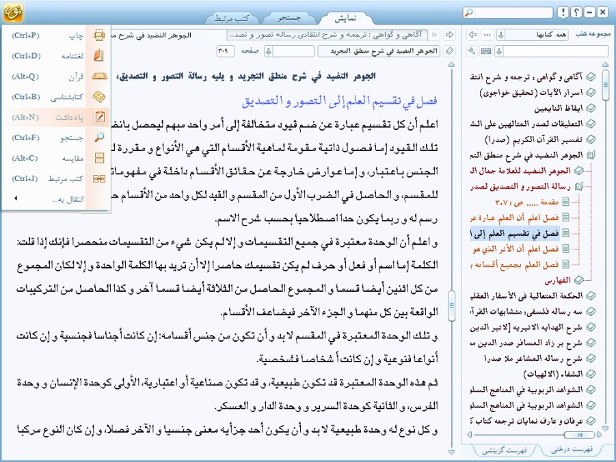The image size is (616, 462).
Task: Click page icon beside فصل العلم بجميع أقسامه
Action: click(565, 264)
